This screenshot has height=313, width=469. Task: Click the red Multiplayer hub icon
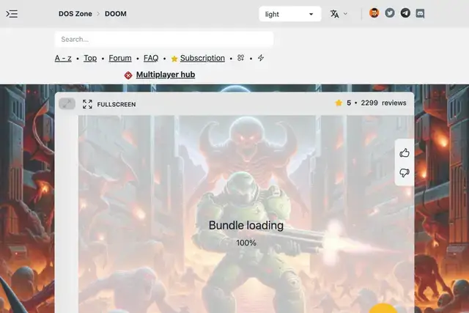[128, 75]
